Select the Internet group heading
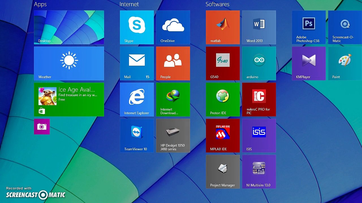Image resolution: width=362 pixels, height=203 pixels. [x=129, y=4]
